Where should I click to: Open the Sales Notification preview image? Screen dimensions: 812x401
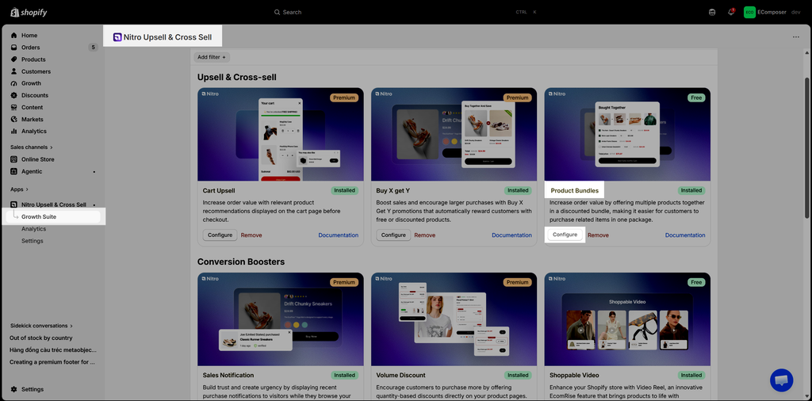click(281, 319)
